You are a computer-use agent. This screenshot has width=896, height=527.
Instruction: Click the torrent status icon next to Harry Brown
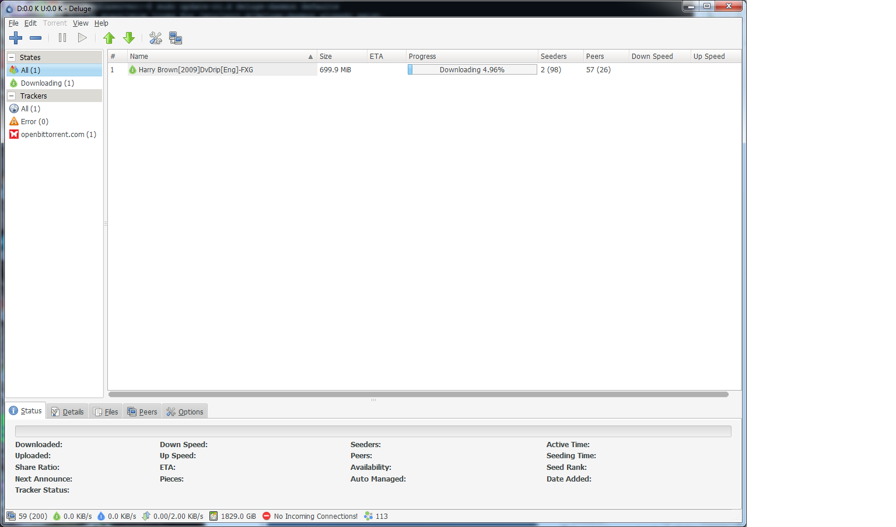132,69
